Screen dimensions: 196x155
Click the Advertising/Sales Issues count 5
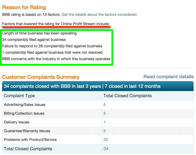(104, 105)
